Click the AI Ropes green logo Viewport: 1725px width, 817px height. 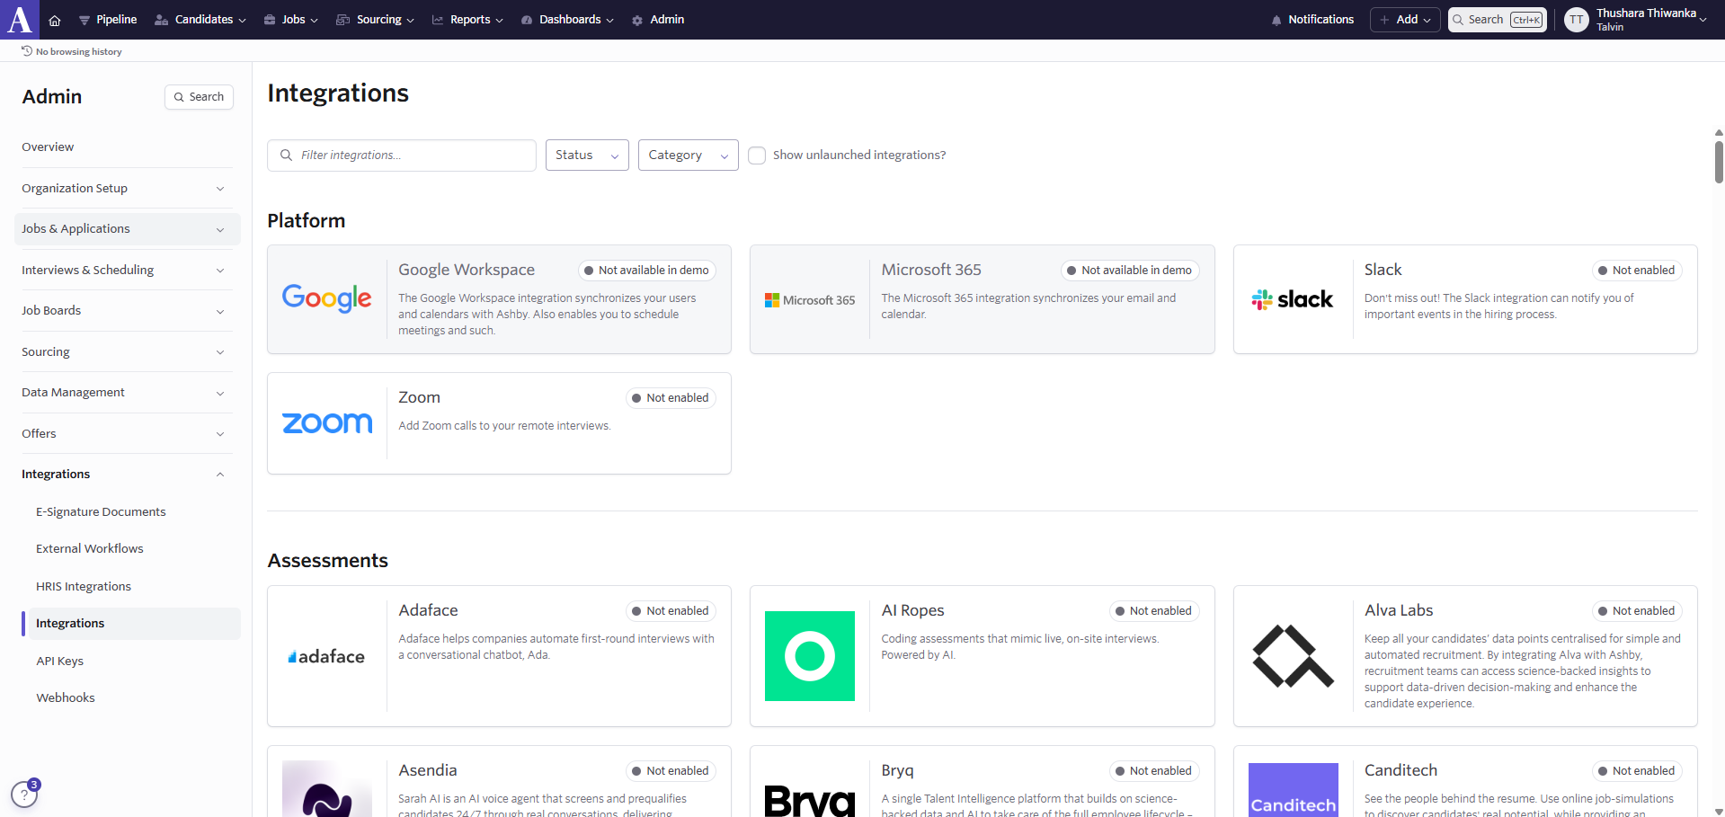[x=810, y=656]
